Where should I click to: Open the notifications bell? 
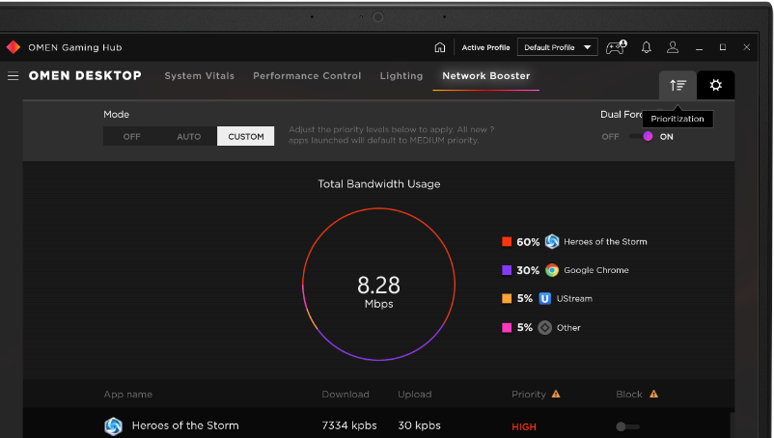(647, 47)
